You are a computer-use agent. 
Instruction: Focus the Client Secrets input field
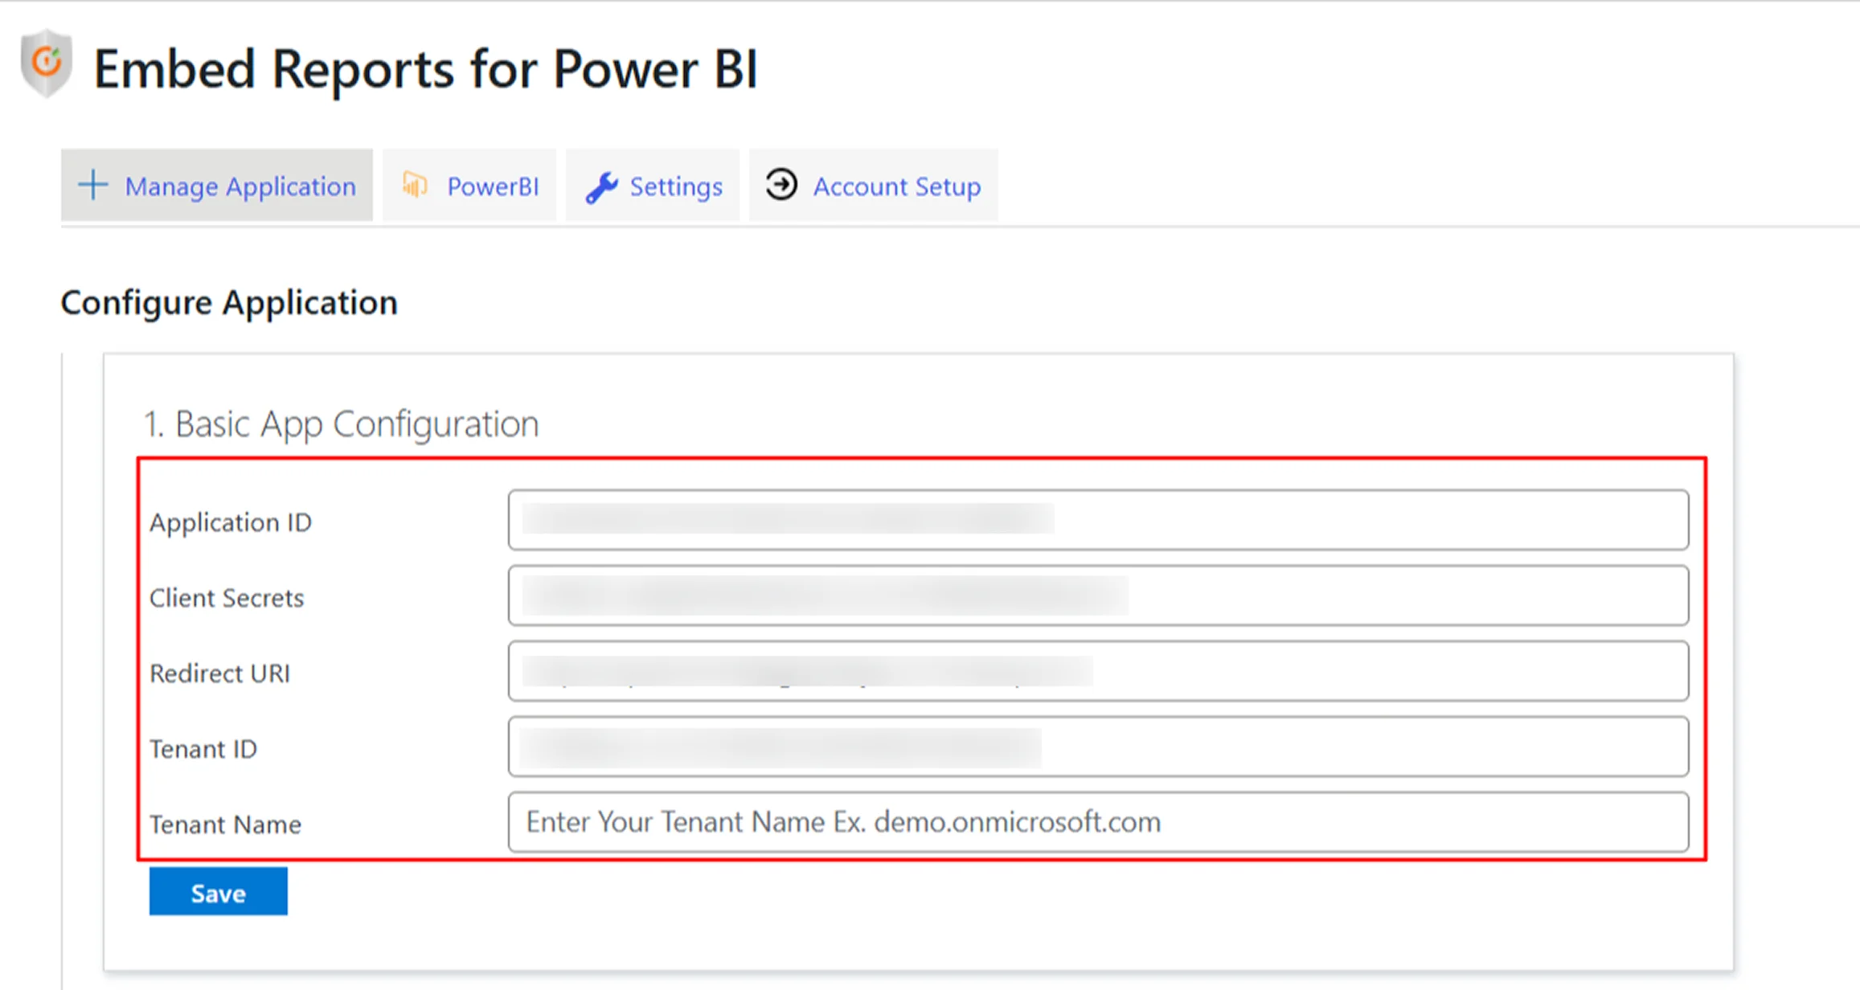[1098, 595]
